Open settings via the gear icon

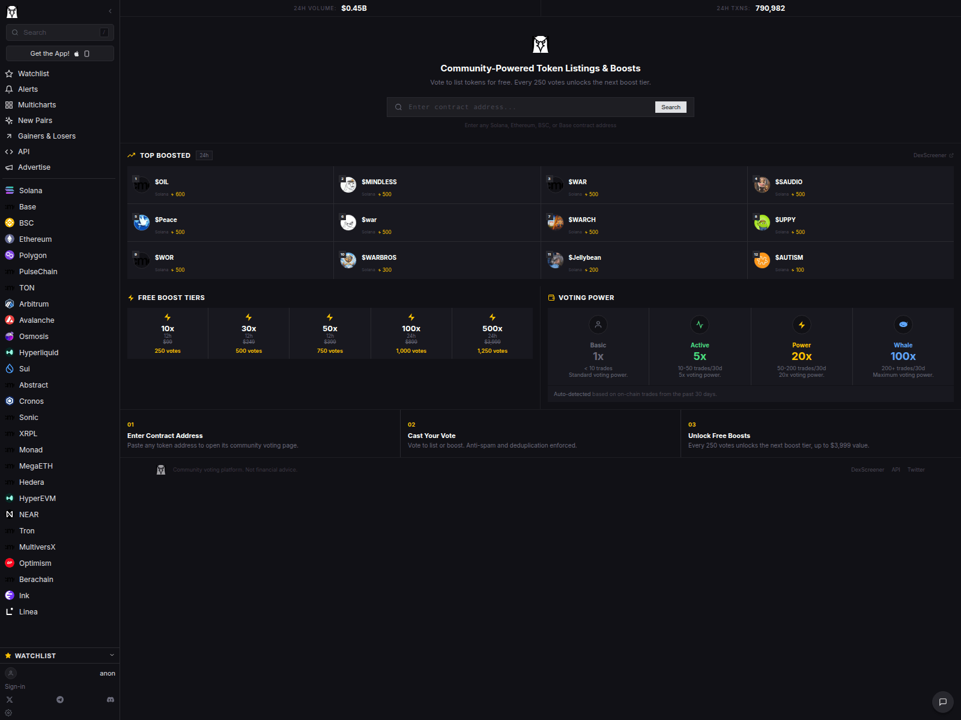9,713
